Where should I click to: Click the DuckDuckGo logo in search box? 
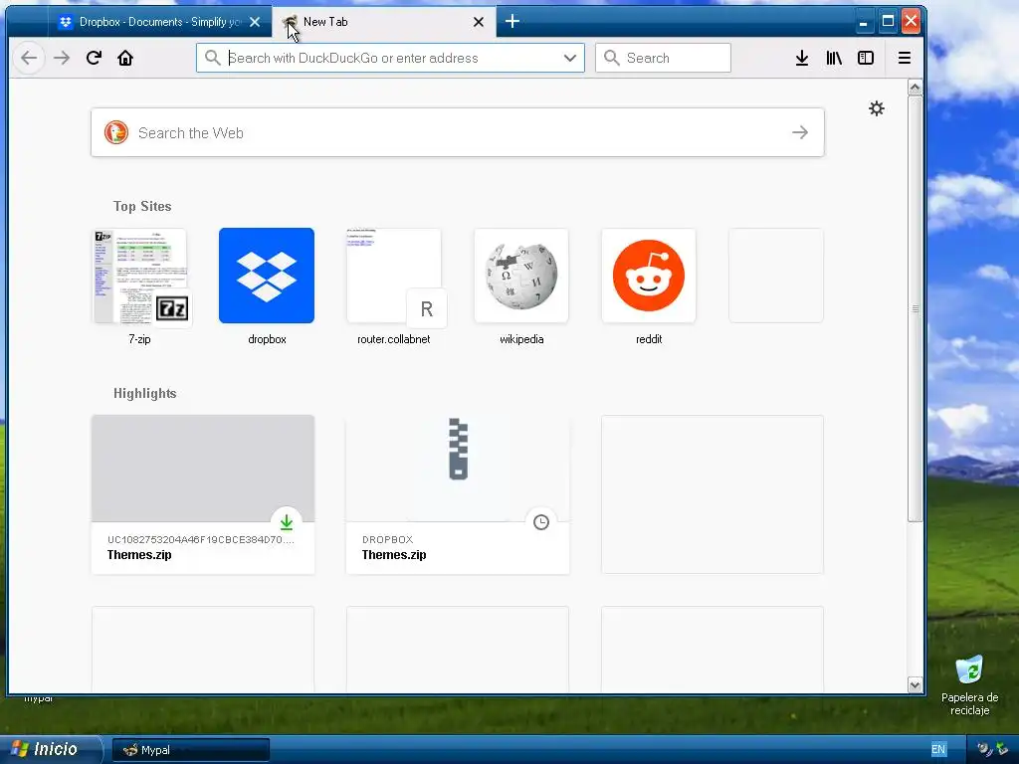click(x=116, y=132)
